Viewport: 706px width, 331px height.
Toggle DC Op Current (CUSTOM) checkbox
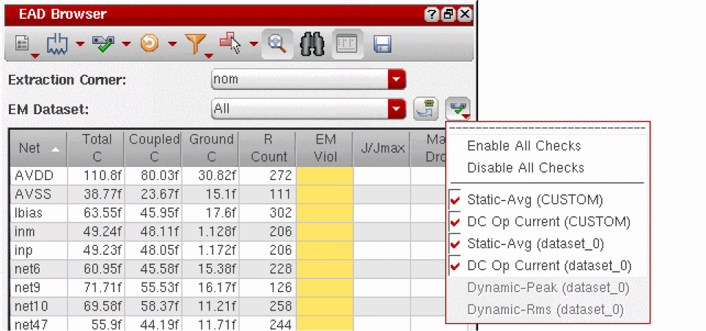click(x=455, y=222)
